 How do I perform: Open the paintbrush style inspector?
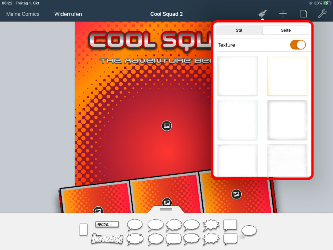pyautogui.click(x=262, y=14)
